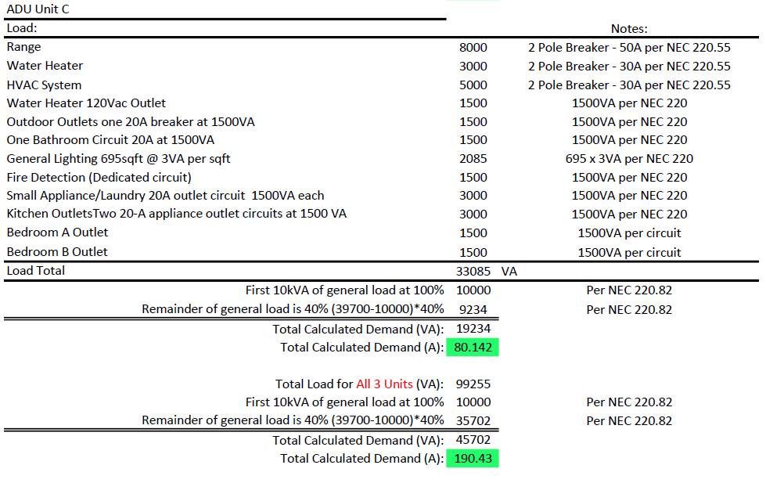
Task: Click the Kitchen Outlets value 3000
Action: click(474, 214)
